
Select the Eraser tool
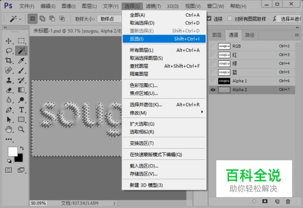(x=8, y=90)
